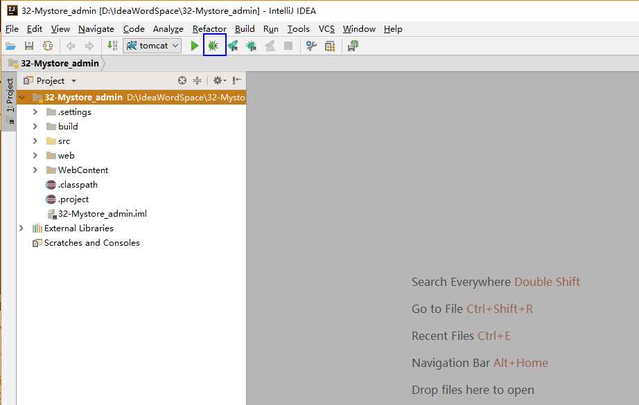Viewport: 639px width, 405px height.
Task: Expand the .settings folder
Action: tap(35, 112)
